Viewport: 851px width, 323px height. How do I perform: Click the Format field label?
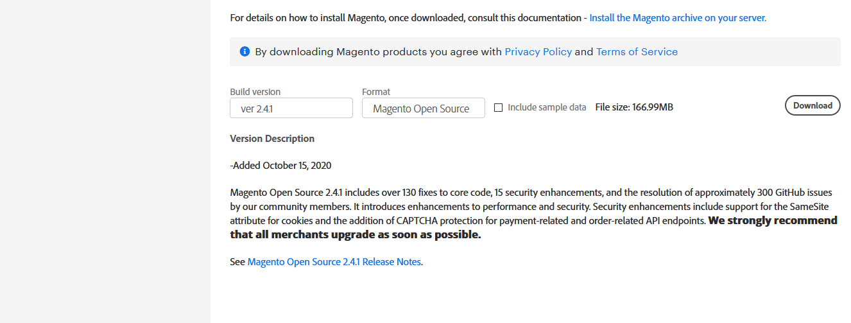pos(376,92)
